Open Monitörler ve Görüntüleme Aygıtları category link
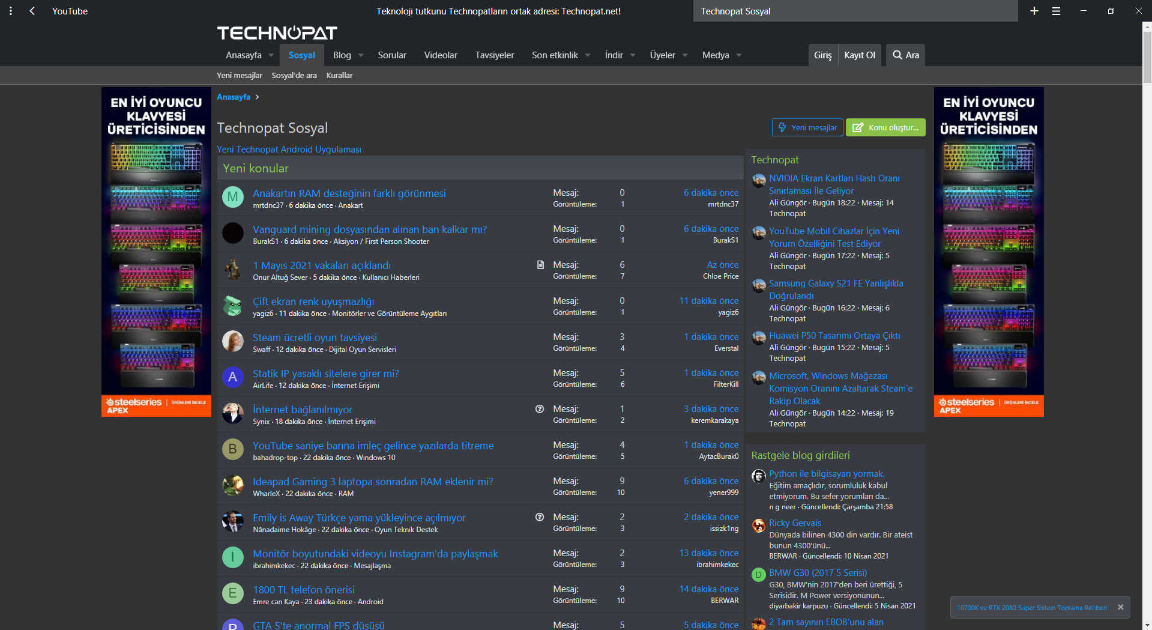1152x630 pixels. pos(389,313)
